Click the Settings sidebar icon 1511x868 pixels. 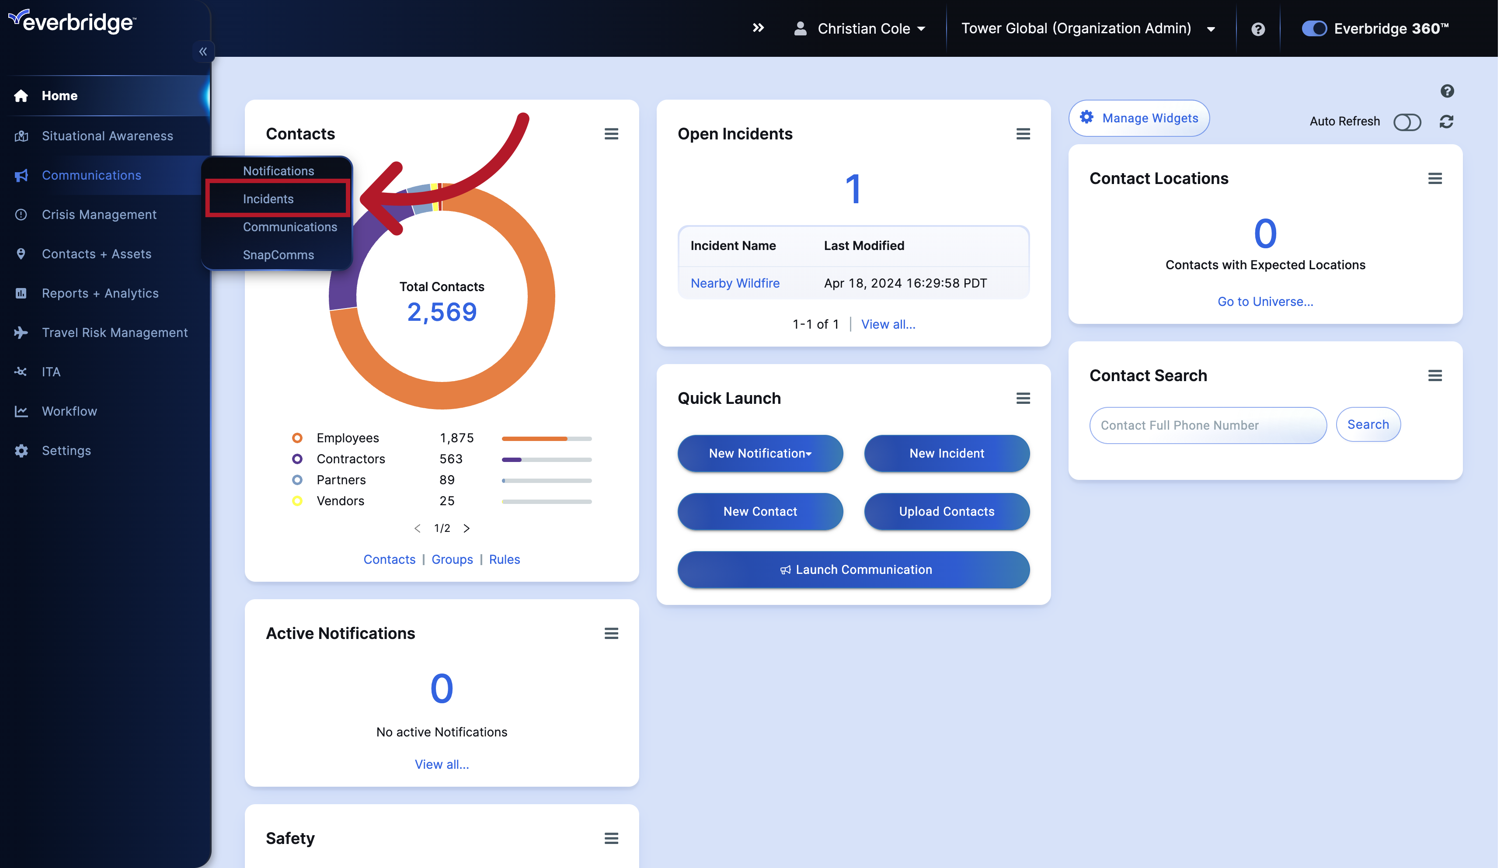click(x=22, y=450)
